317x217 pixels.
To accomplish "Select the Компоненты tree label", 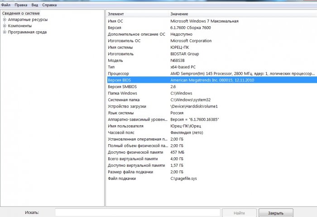I will pyautogui.click(x=19, y=26).
